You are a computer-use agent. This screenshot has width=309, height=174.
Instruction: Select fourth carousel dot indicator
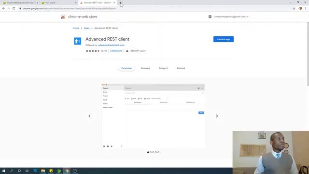point(155,152)
